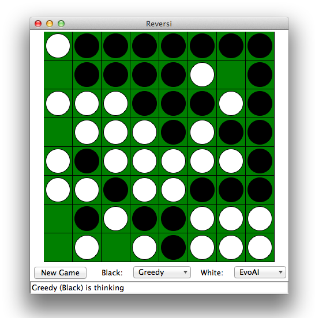Click the white disc in the bottom-right corner
Screen dimensions: 315x318
(260, 247)
